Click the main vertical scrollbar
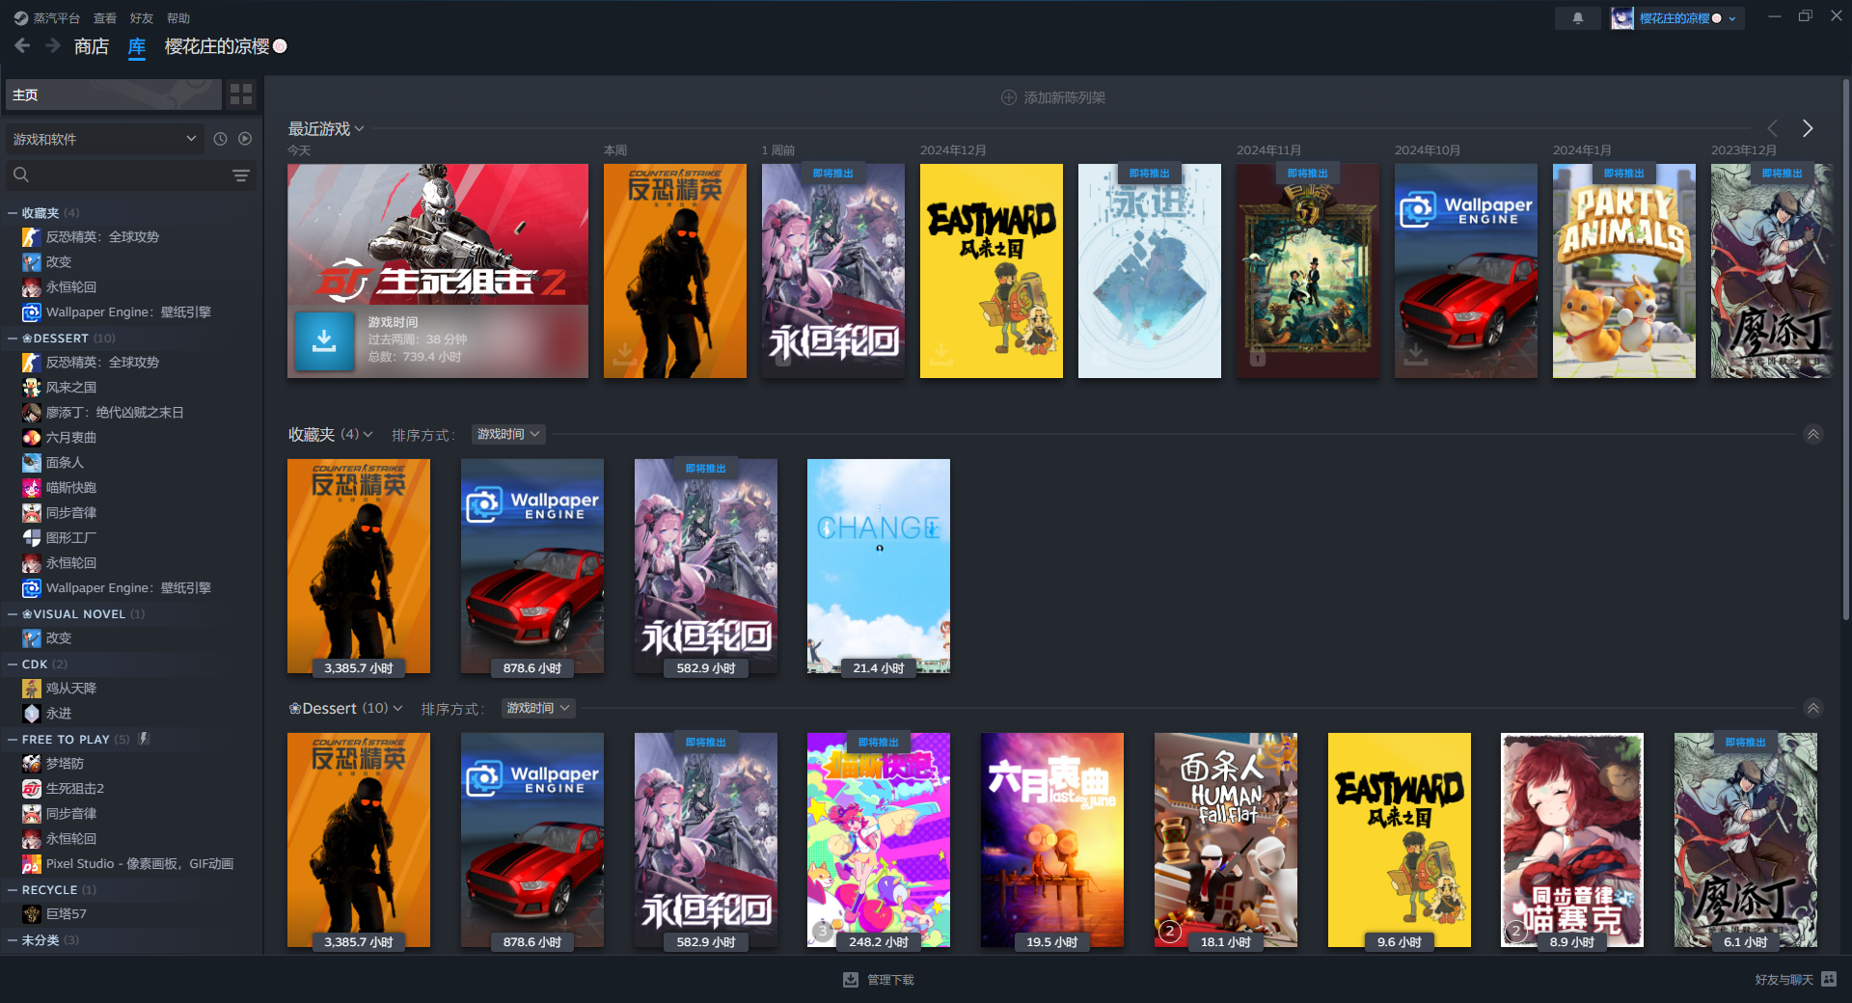1852x1003 pixels. pyautogui.click(x=1846, y=349)
